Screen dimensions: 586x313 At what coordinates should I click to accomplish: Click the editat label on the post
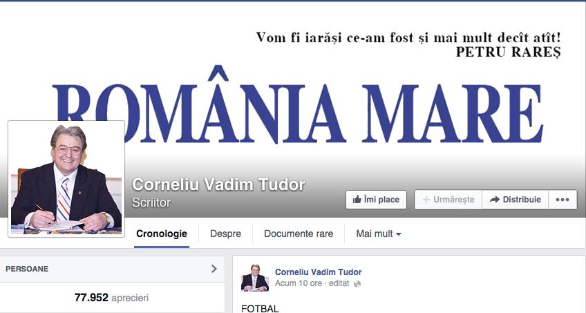pos(339,283)
